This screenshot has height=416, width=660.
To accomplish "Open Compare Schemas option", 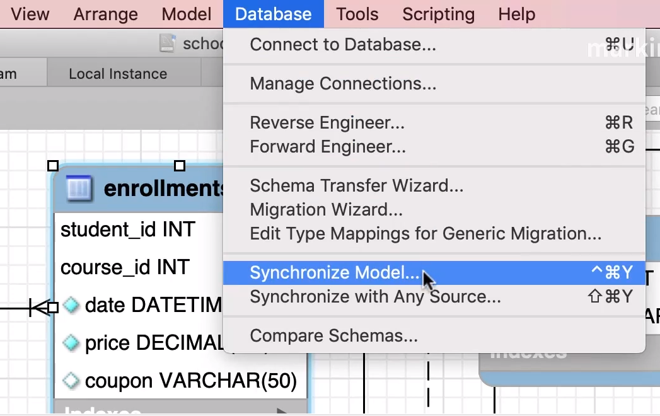I will point(333,336).
